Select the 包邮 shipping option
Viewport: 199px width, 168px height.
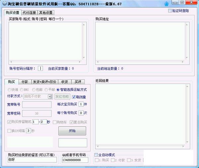click(33, 90)
